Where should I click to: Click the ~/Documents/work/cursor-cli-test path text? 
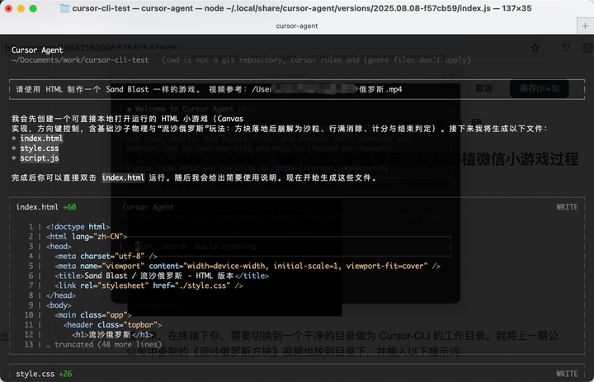[x=80, y=60]
